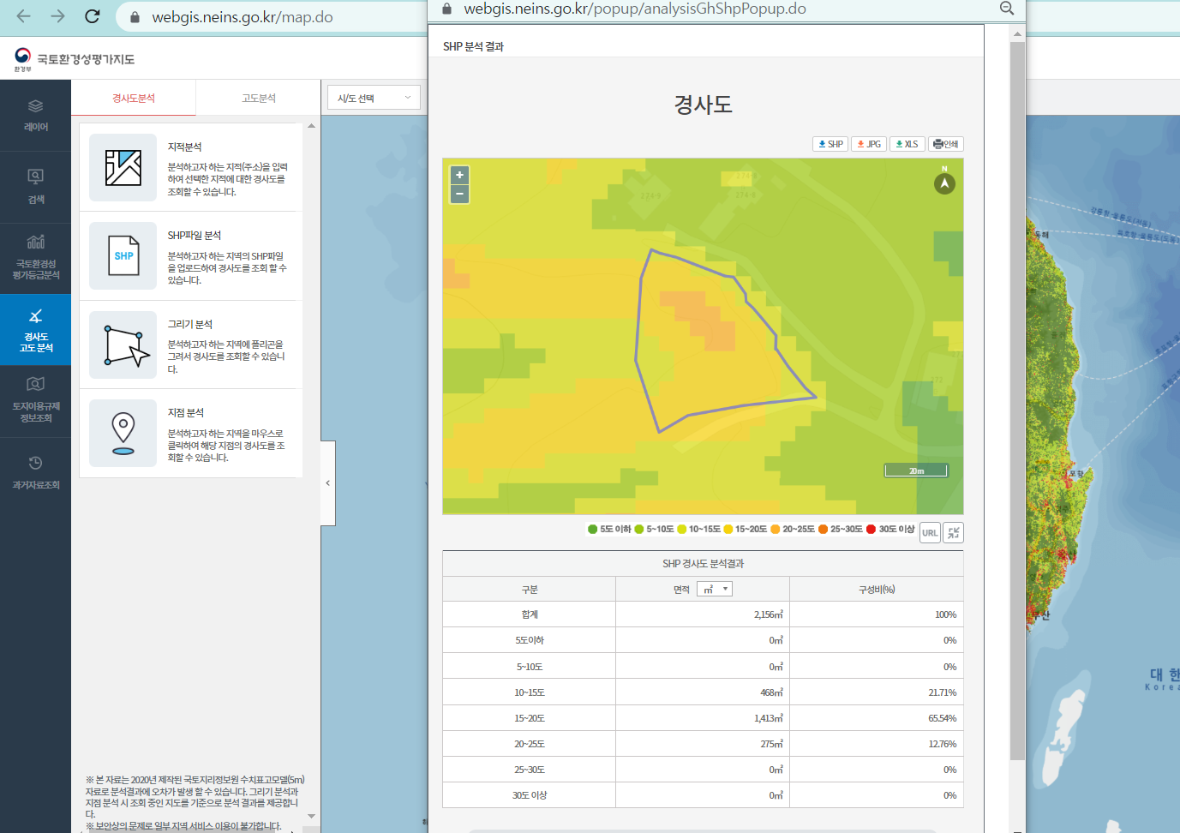
Task: Select the 그리기 분석 title text
Action: click(x=189, y=324)
